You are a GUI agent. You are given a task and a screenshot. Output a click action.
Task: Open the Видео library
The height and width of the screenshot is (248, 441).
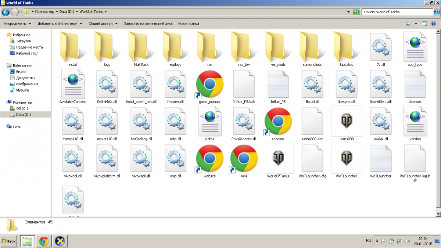pos(18,72)
